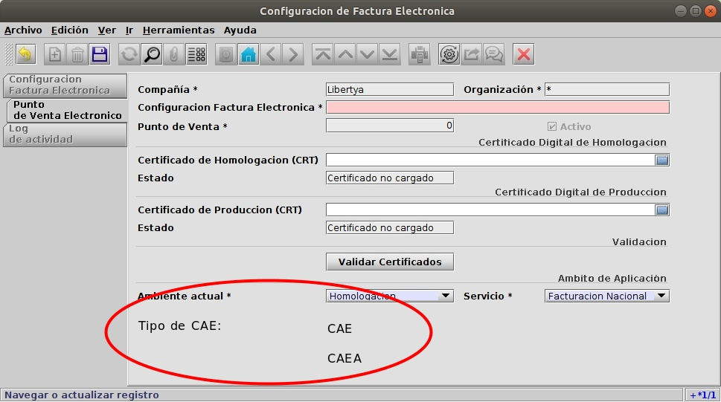Click the history clock icon
Image resolution: width=721 pixels, height=402 pixels.
[x=225, y=55]
